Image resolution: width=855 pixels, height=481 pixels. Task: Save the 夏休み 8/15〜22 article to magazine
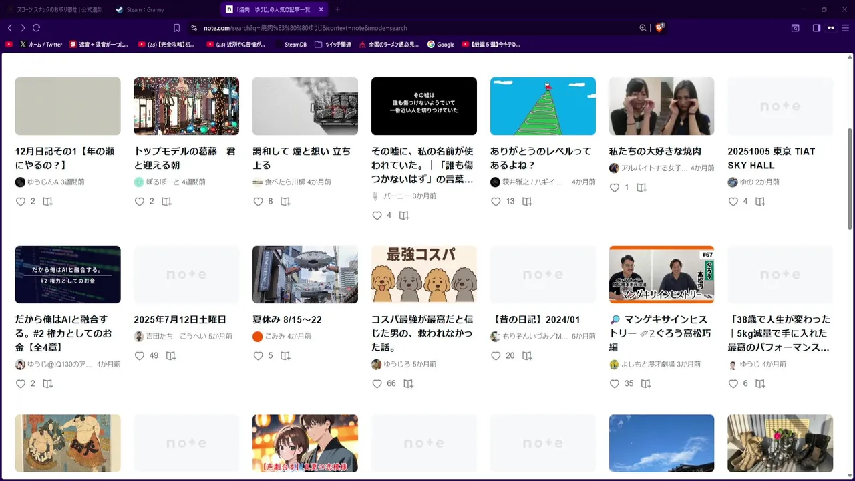[x=286, y=356]
